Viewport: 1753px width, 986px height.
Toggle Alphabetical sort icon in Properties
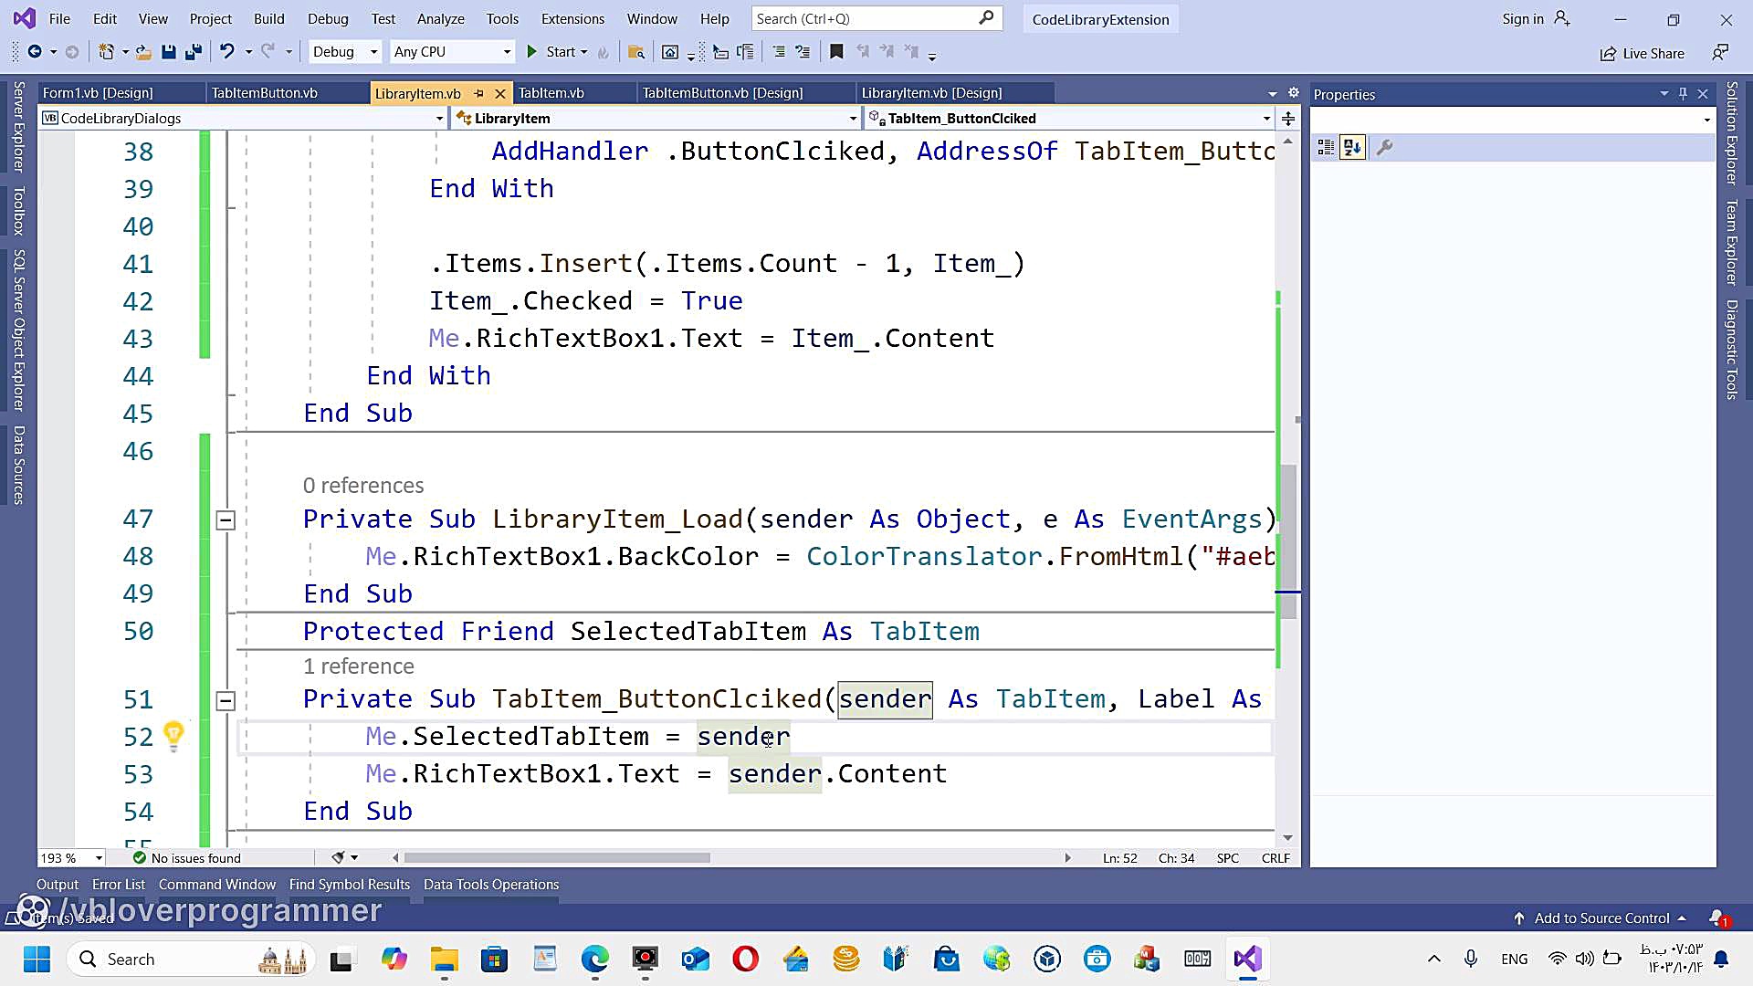pos(1352,147)
